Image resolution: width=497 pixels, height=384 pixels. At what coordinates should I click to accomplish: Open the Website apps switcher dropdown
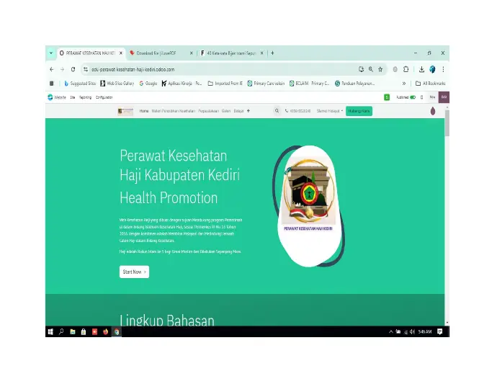tap(57, 97)
